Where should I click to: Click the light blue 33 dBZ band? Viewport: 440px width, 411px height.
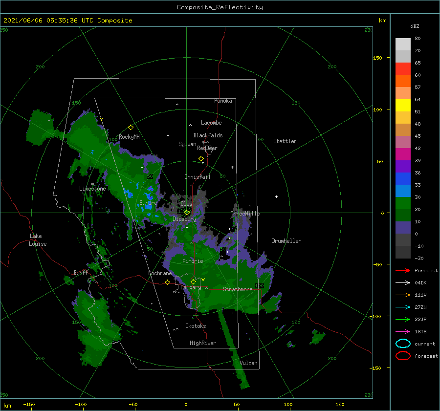pyautogui.click(x=403, y=191)
